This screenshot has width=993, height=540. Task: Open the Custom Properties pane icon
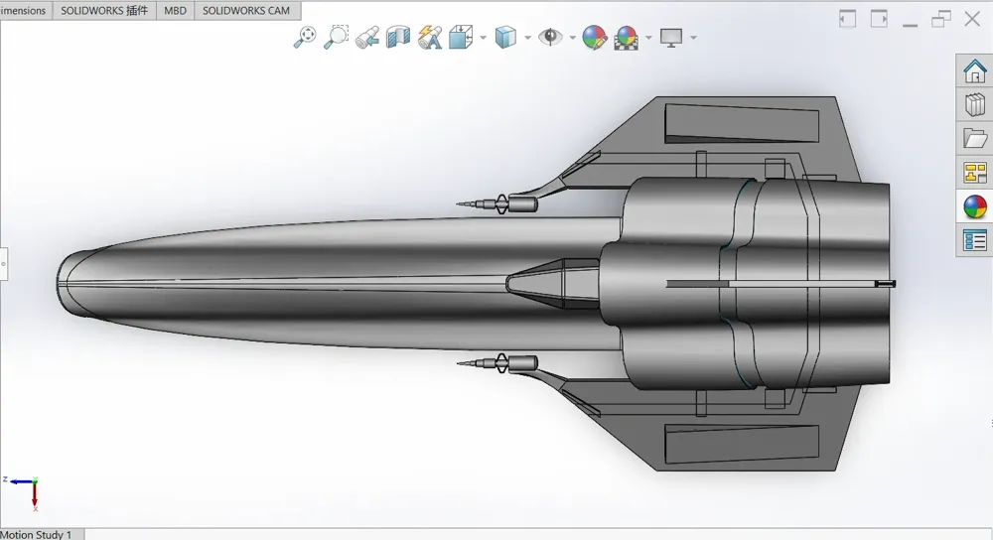pyautogui.click(x=975, y=240)
